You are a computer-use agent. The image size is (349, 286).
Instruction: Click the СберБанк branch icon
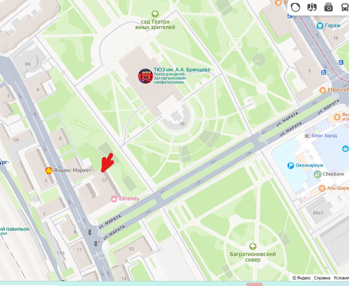point(318,174)
